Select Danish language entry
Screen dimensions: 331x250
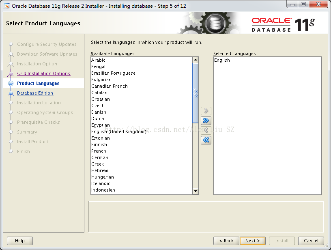tap(142, 112)
